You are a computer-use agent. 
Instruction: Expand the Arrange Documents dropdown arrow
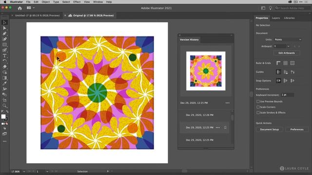(34, 8)
